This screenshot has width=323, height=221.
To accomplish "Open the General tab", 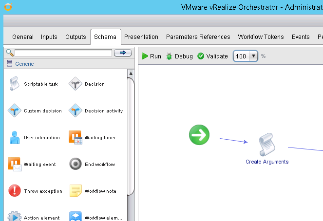I will [x=23, y=37].
